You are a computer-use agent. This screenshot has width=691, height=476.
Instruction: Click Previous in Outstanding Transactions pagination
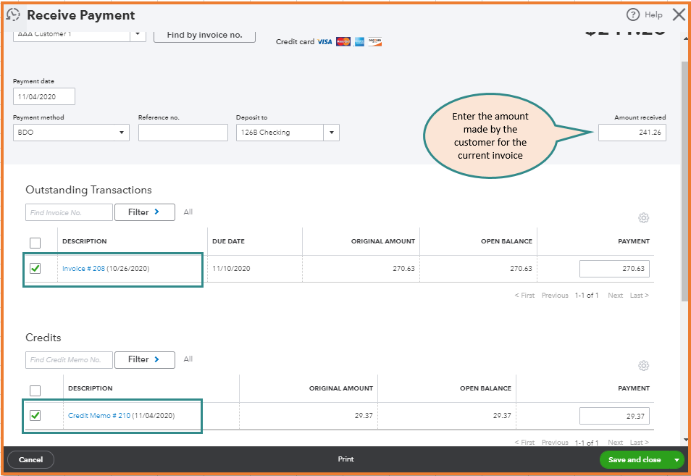click(555, 296)
